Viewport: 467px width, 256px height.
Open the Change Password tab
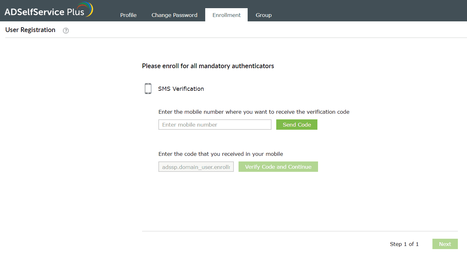point(174,15)
